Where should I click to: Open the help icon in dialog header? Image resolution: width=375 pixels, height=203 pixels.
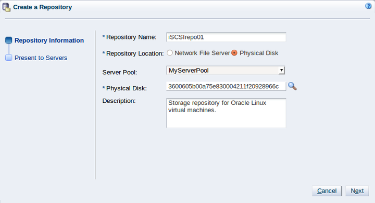tap(368, 6)
